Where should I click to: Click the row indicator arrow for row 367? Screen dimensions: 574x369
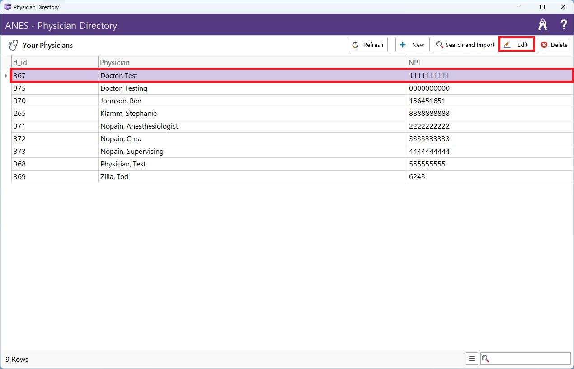point(6,76)
